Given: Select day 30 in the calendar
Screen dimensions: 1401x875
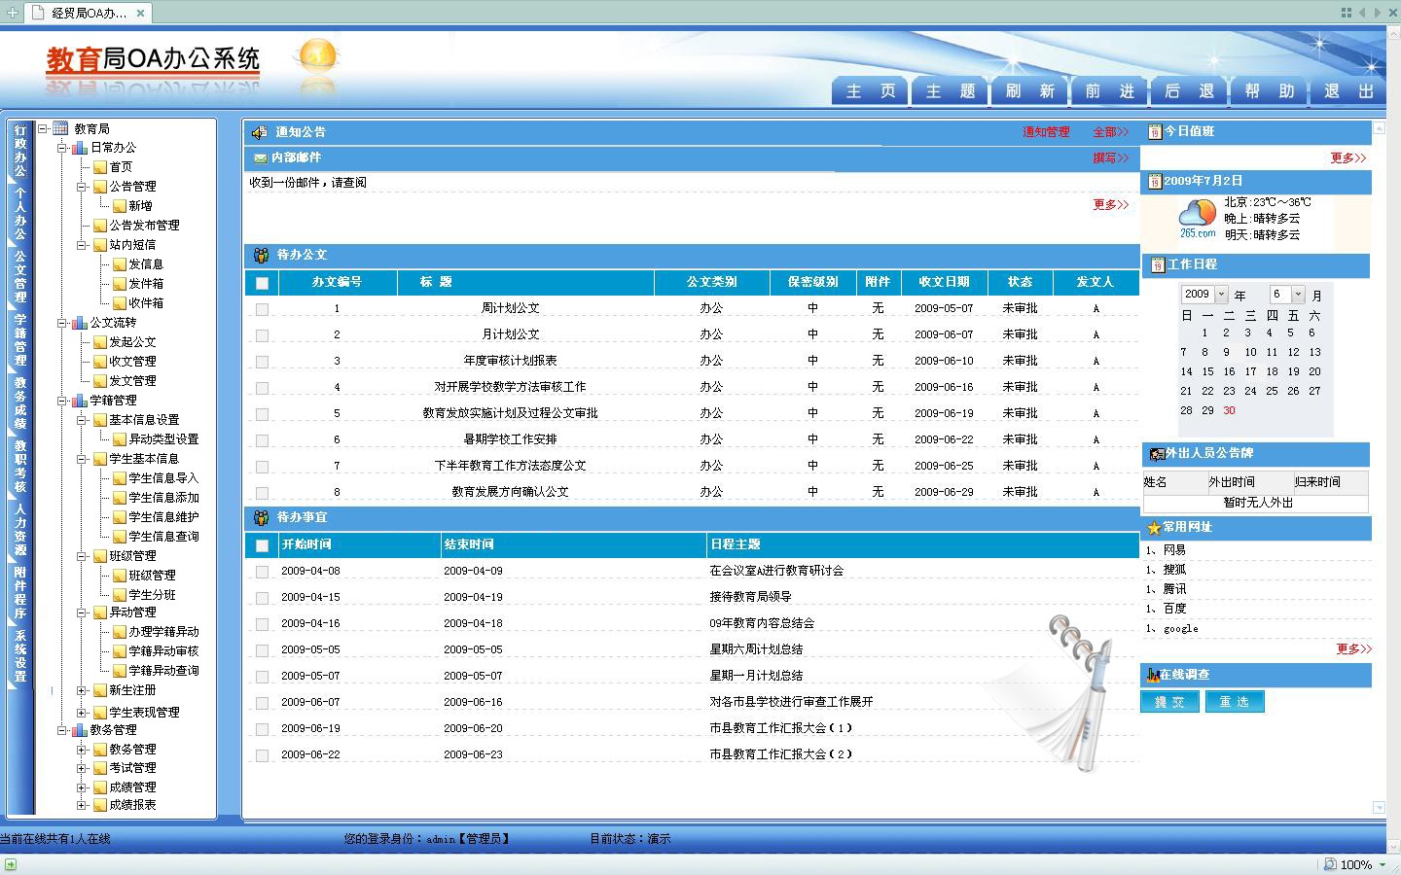Looking at the screenshot, I should [x=1229, y=410].
